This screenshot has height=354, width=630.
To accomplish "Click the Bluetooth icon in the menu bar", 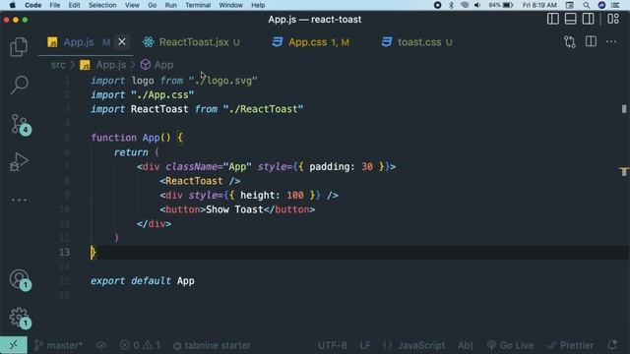I will [451, 5].
